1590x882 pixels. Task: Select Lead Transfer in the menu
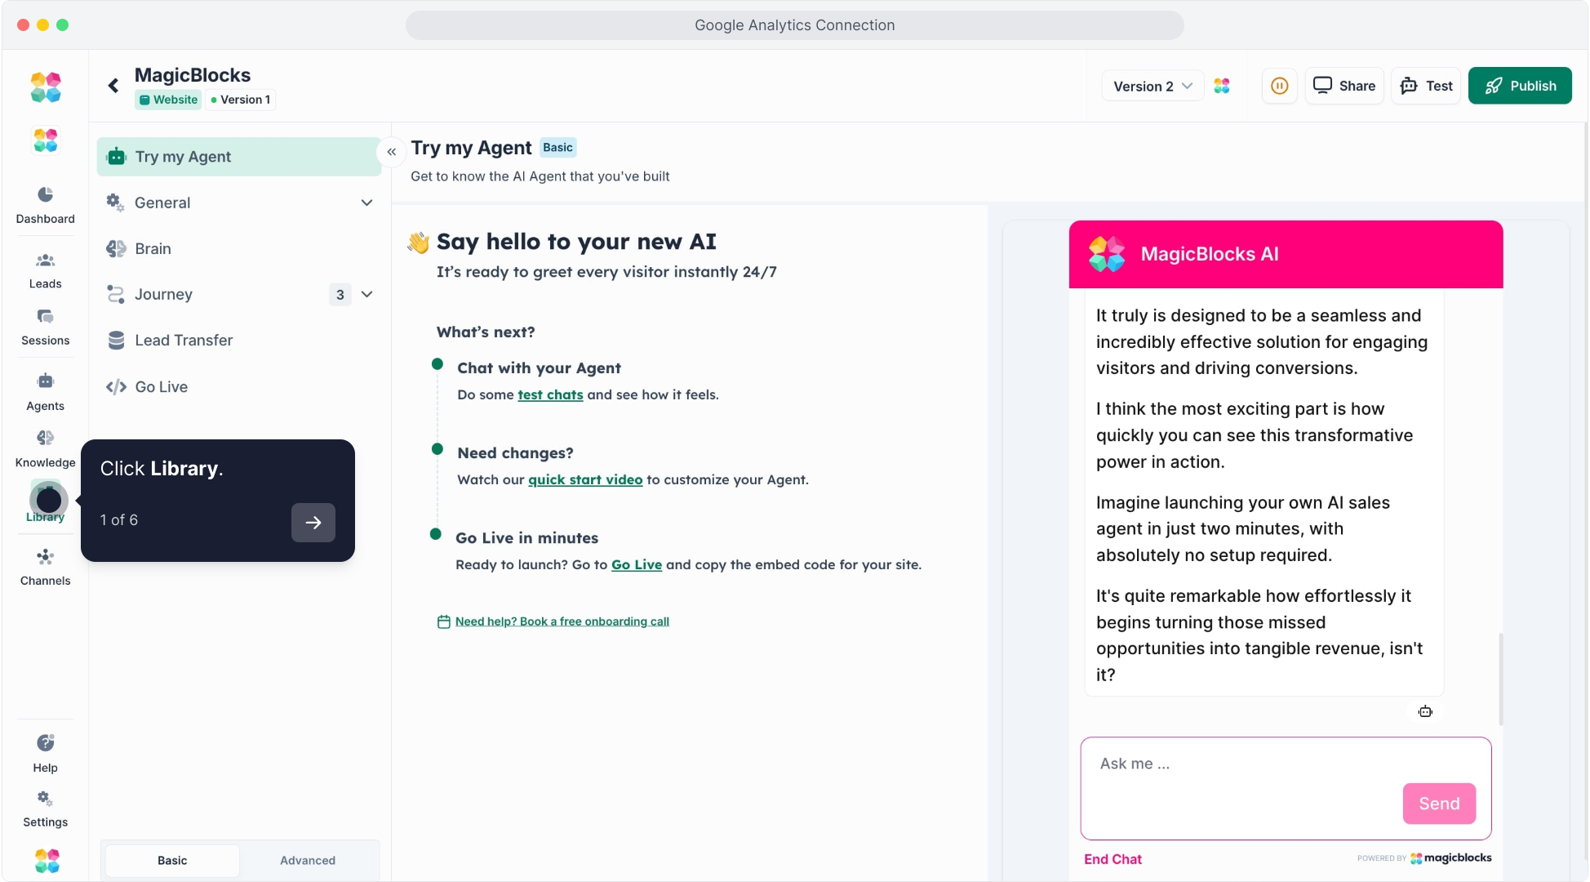coord(184,341)
